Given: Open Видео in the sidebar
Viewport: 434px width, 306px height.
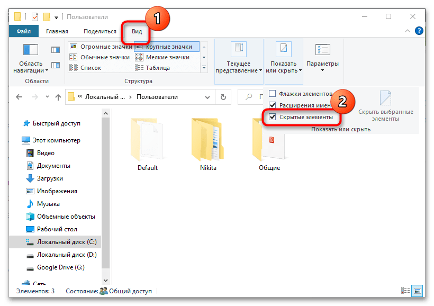Looking at the screenshot, I should [x=41, y=153].
